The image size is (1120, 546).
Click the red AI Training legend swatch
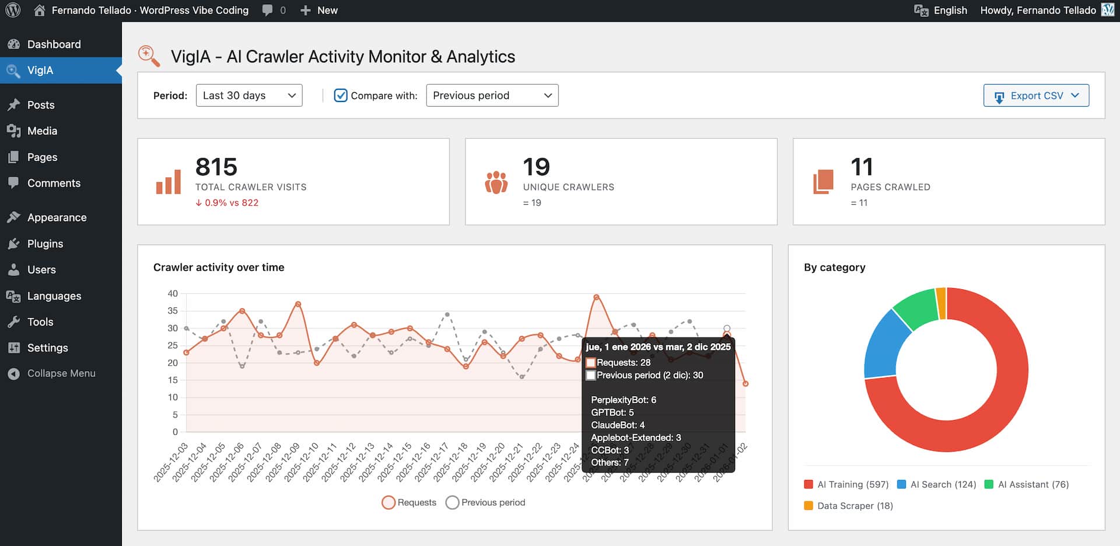tap(808, 484)
